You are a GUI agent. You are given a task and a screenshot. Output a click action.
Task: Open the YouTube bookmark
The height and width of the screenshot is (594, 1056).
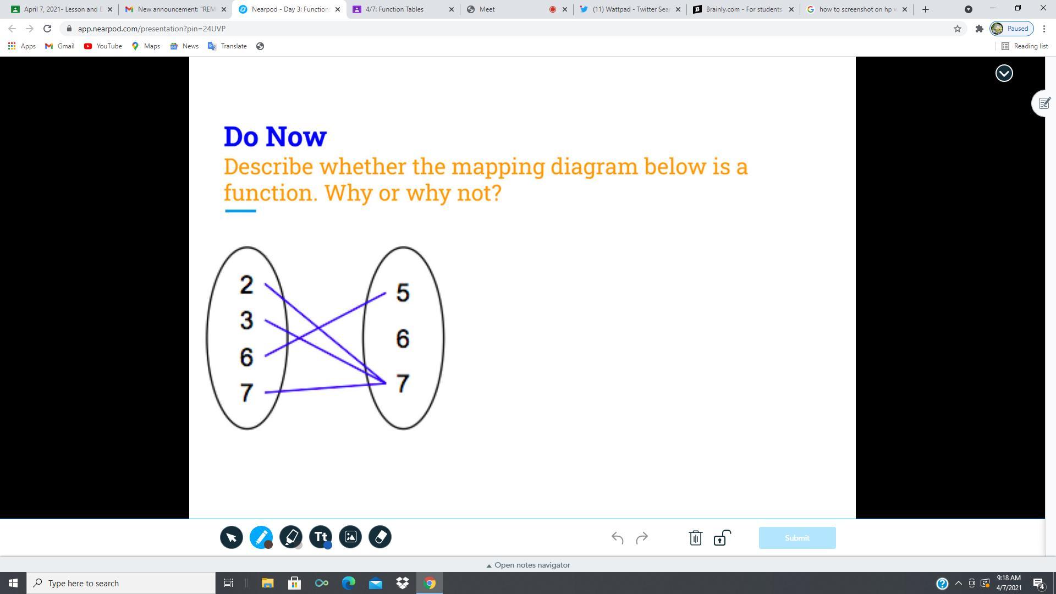[103, 46]
